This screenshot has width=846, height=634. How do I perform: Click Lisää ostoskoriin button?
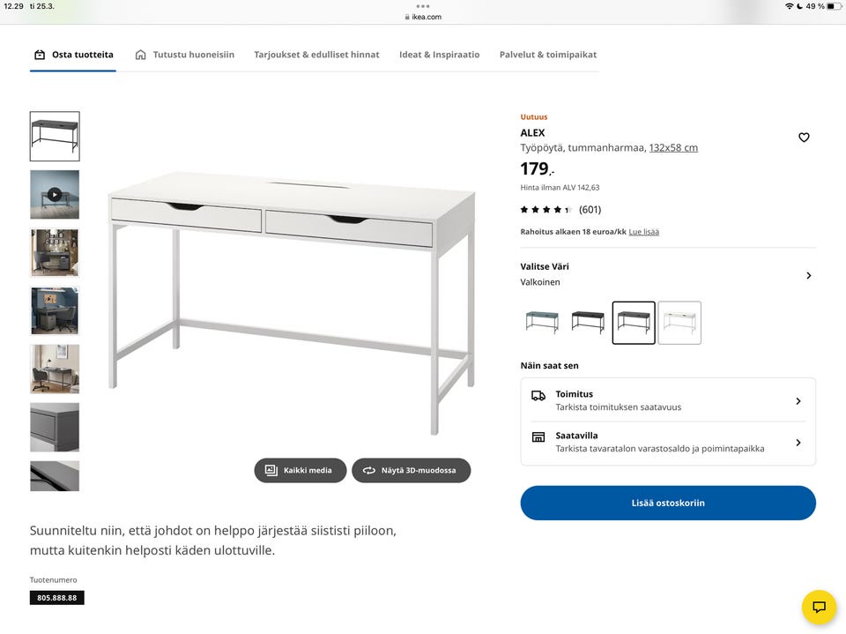click(668, 503)
